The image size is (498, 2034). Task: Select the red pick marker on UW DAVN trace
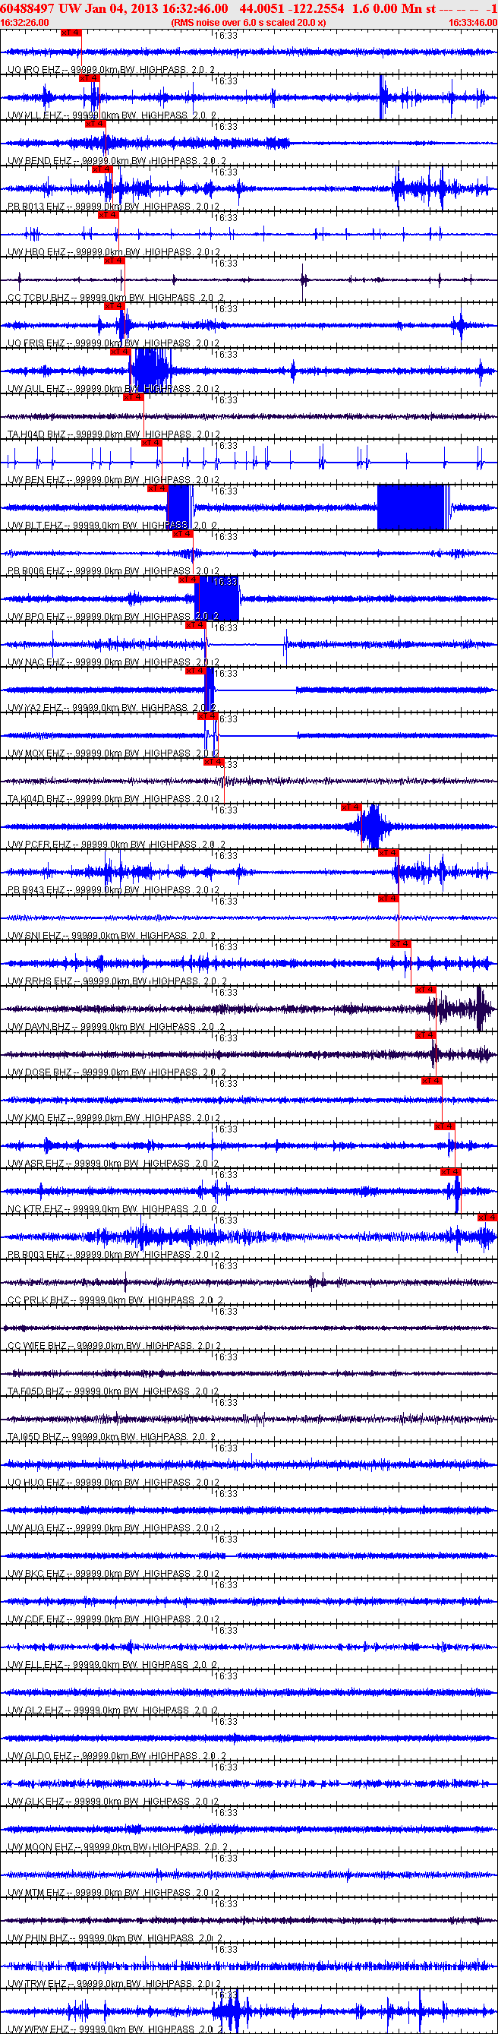pyautogui.click(x=424, y=990)
